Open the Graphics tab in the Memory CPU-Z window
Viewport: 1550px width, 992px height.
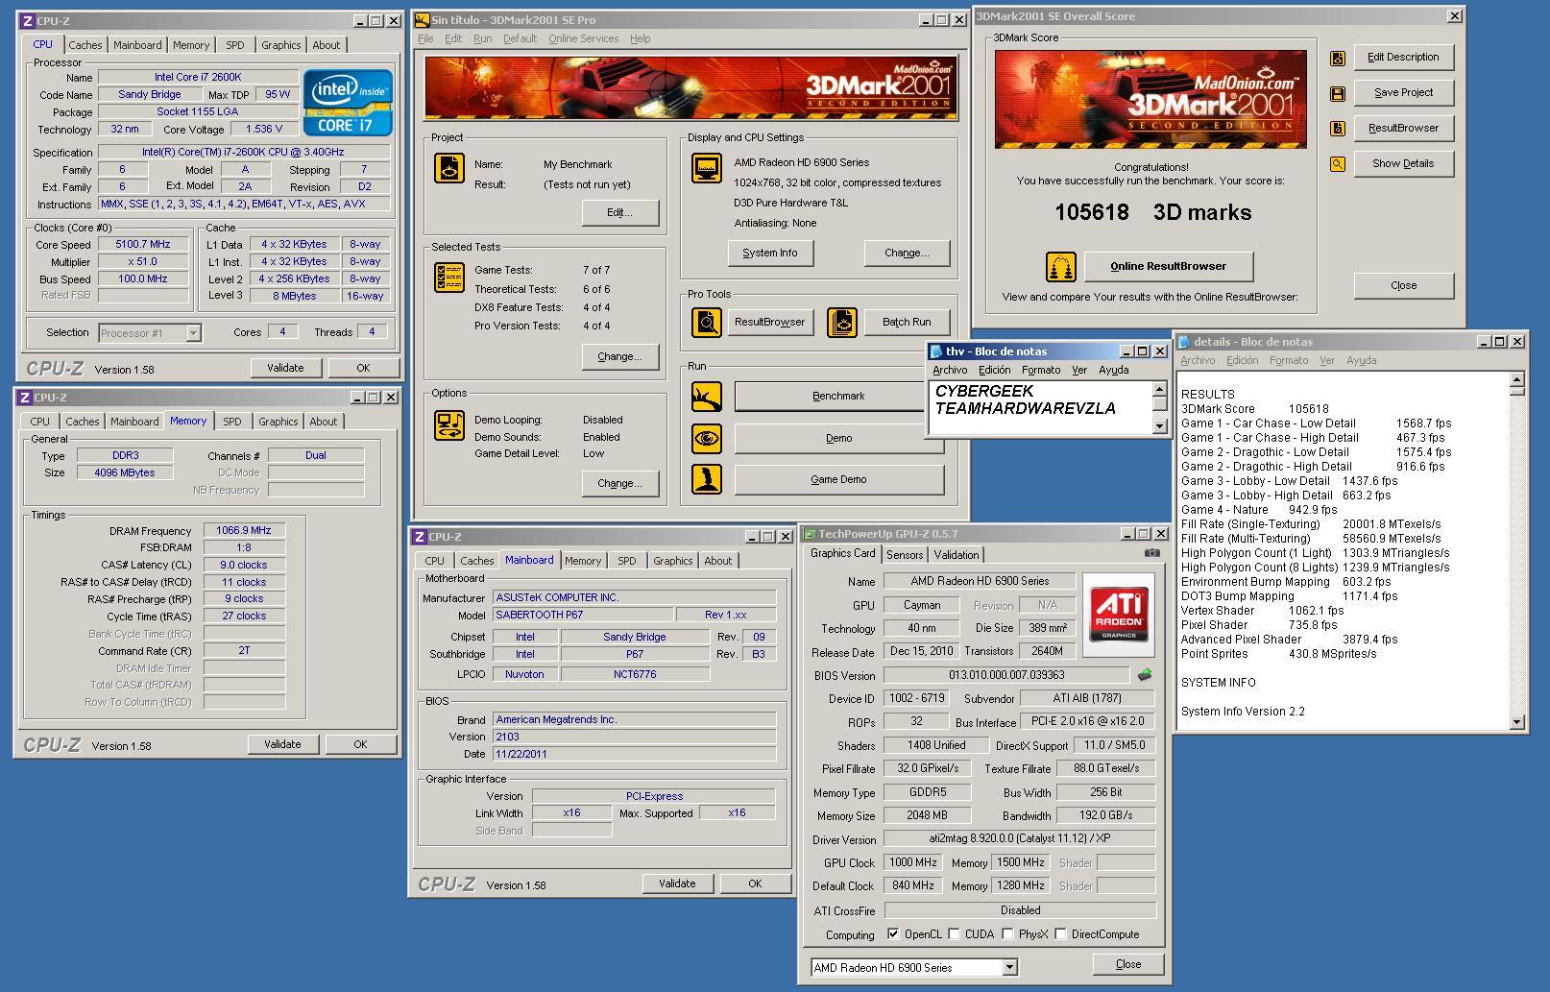click(279, 422)
